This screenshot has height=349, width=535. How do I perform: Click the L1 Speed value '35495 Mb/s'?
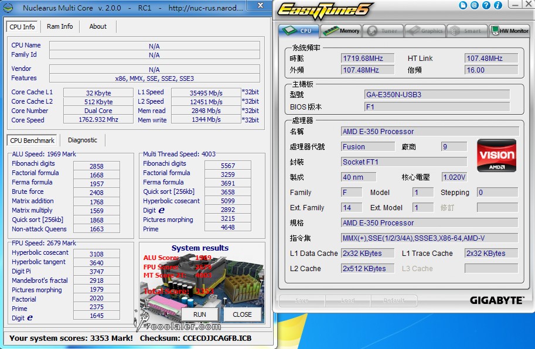point(206,93)
